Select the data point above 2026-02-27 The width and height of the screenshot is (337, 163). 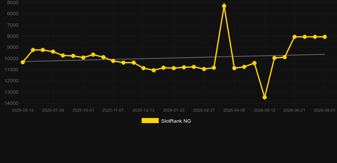pos(204,69)
